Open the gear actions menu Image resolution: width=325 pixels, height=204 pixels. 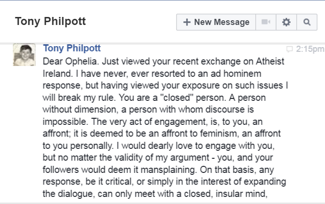pyautogui.click(x=286, y=22)
